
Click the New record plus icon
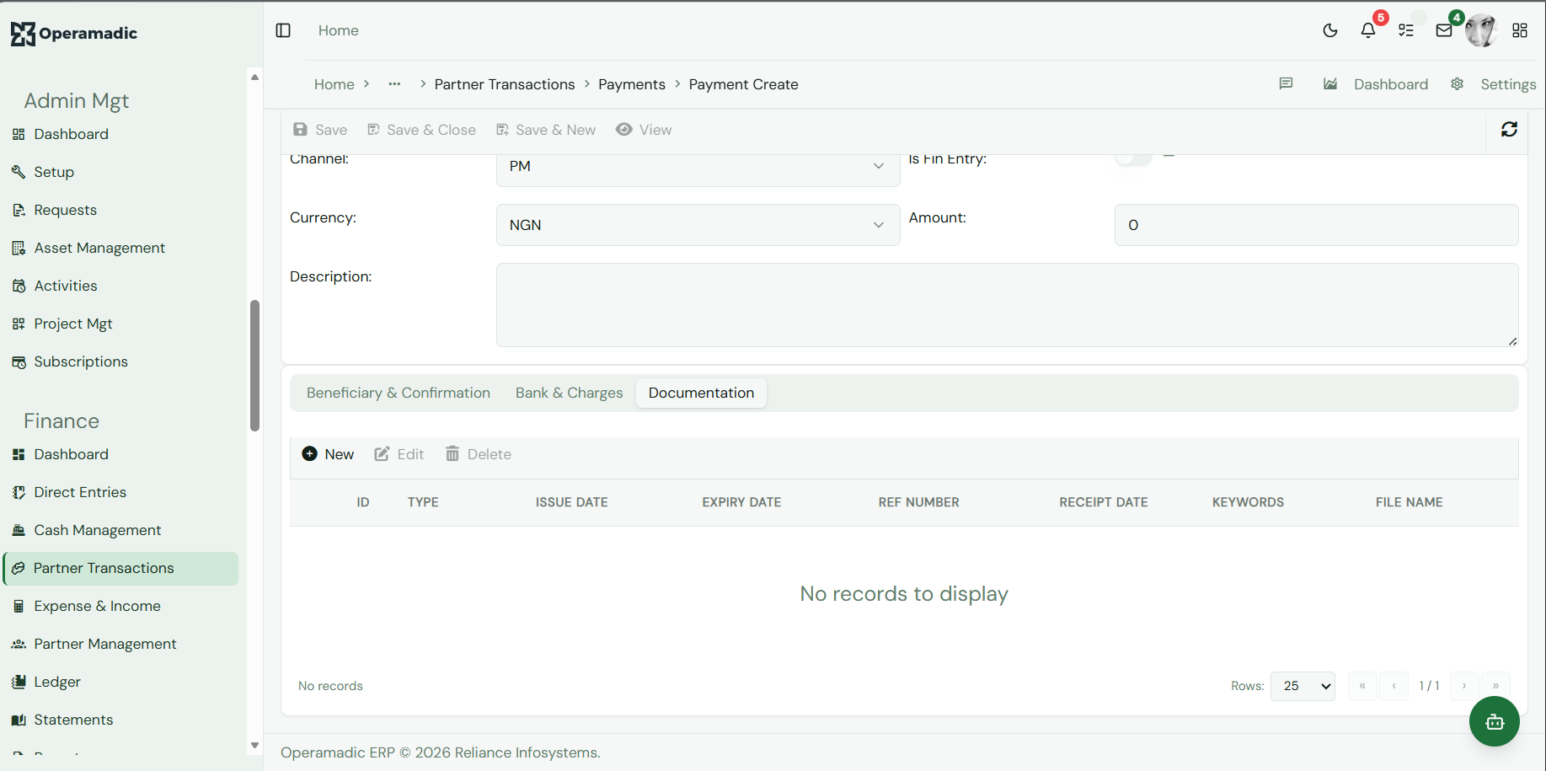pos(309,453)
